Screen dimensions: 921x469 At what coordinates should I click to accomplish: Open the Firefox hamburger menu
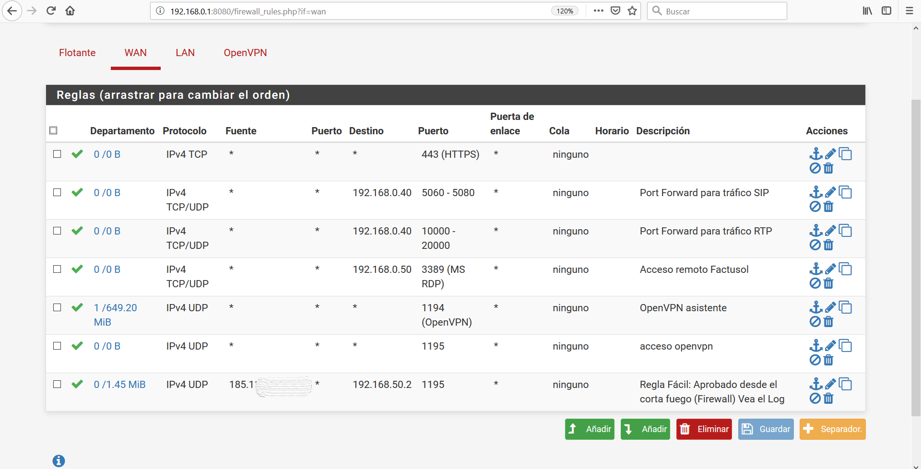click(909, 11)
